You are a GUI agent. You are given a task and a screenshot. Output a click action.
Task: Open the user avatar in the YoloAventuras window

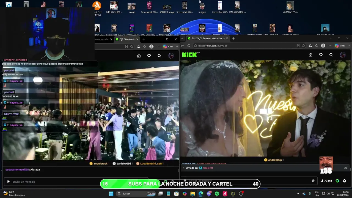[x=171, y=56]
